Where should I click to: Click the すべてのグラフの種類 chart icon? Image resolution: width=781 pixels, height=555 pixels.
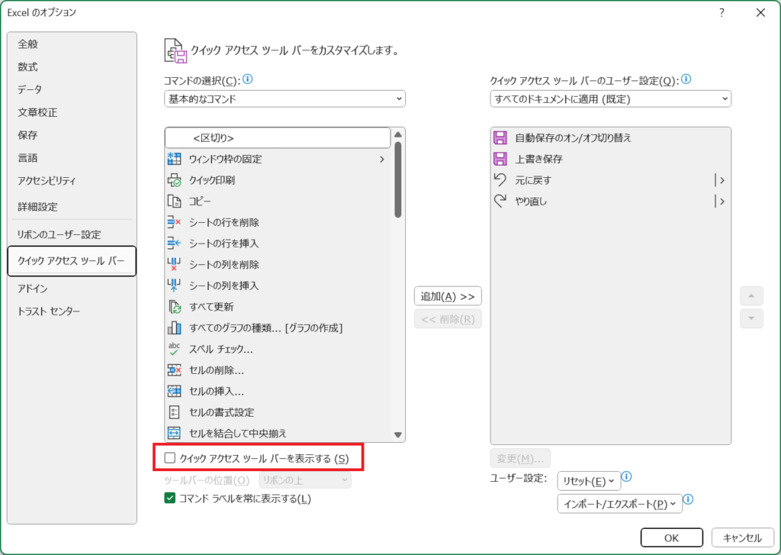tap(174, 328)
